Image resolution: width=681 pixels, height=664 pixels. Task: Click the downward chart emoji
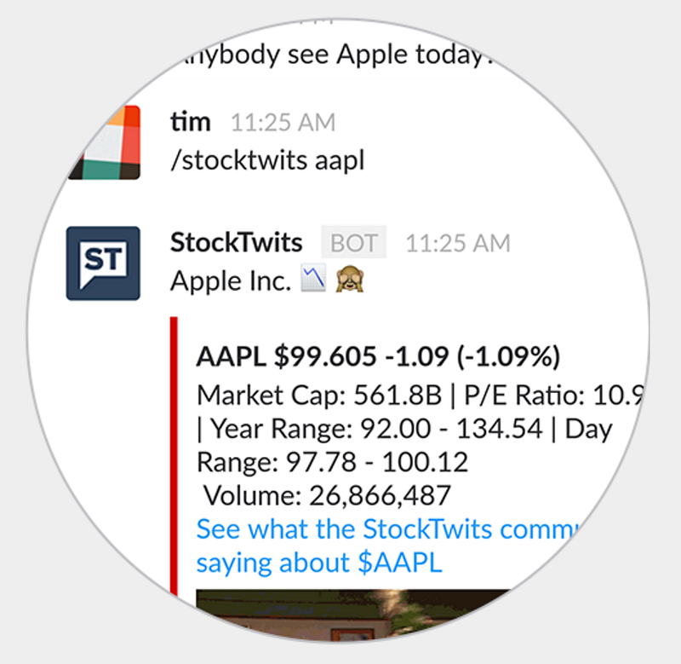tap(313, 280)
